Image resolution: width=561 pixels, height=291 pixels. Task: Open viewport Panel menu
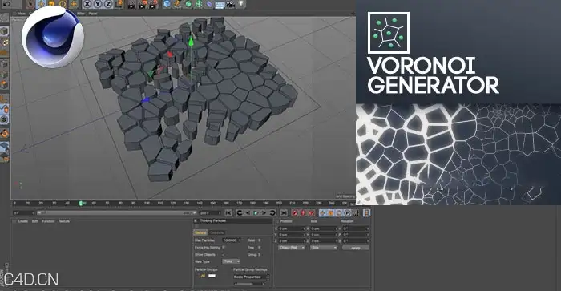93,14
